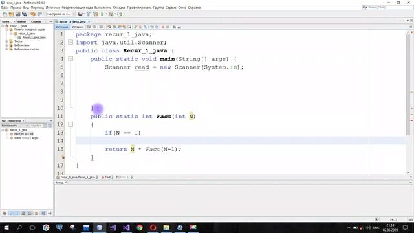Screen dimensions: 414x233
Task: Click the taskbar search magnifier icon
Action: [19, 227]
